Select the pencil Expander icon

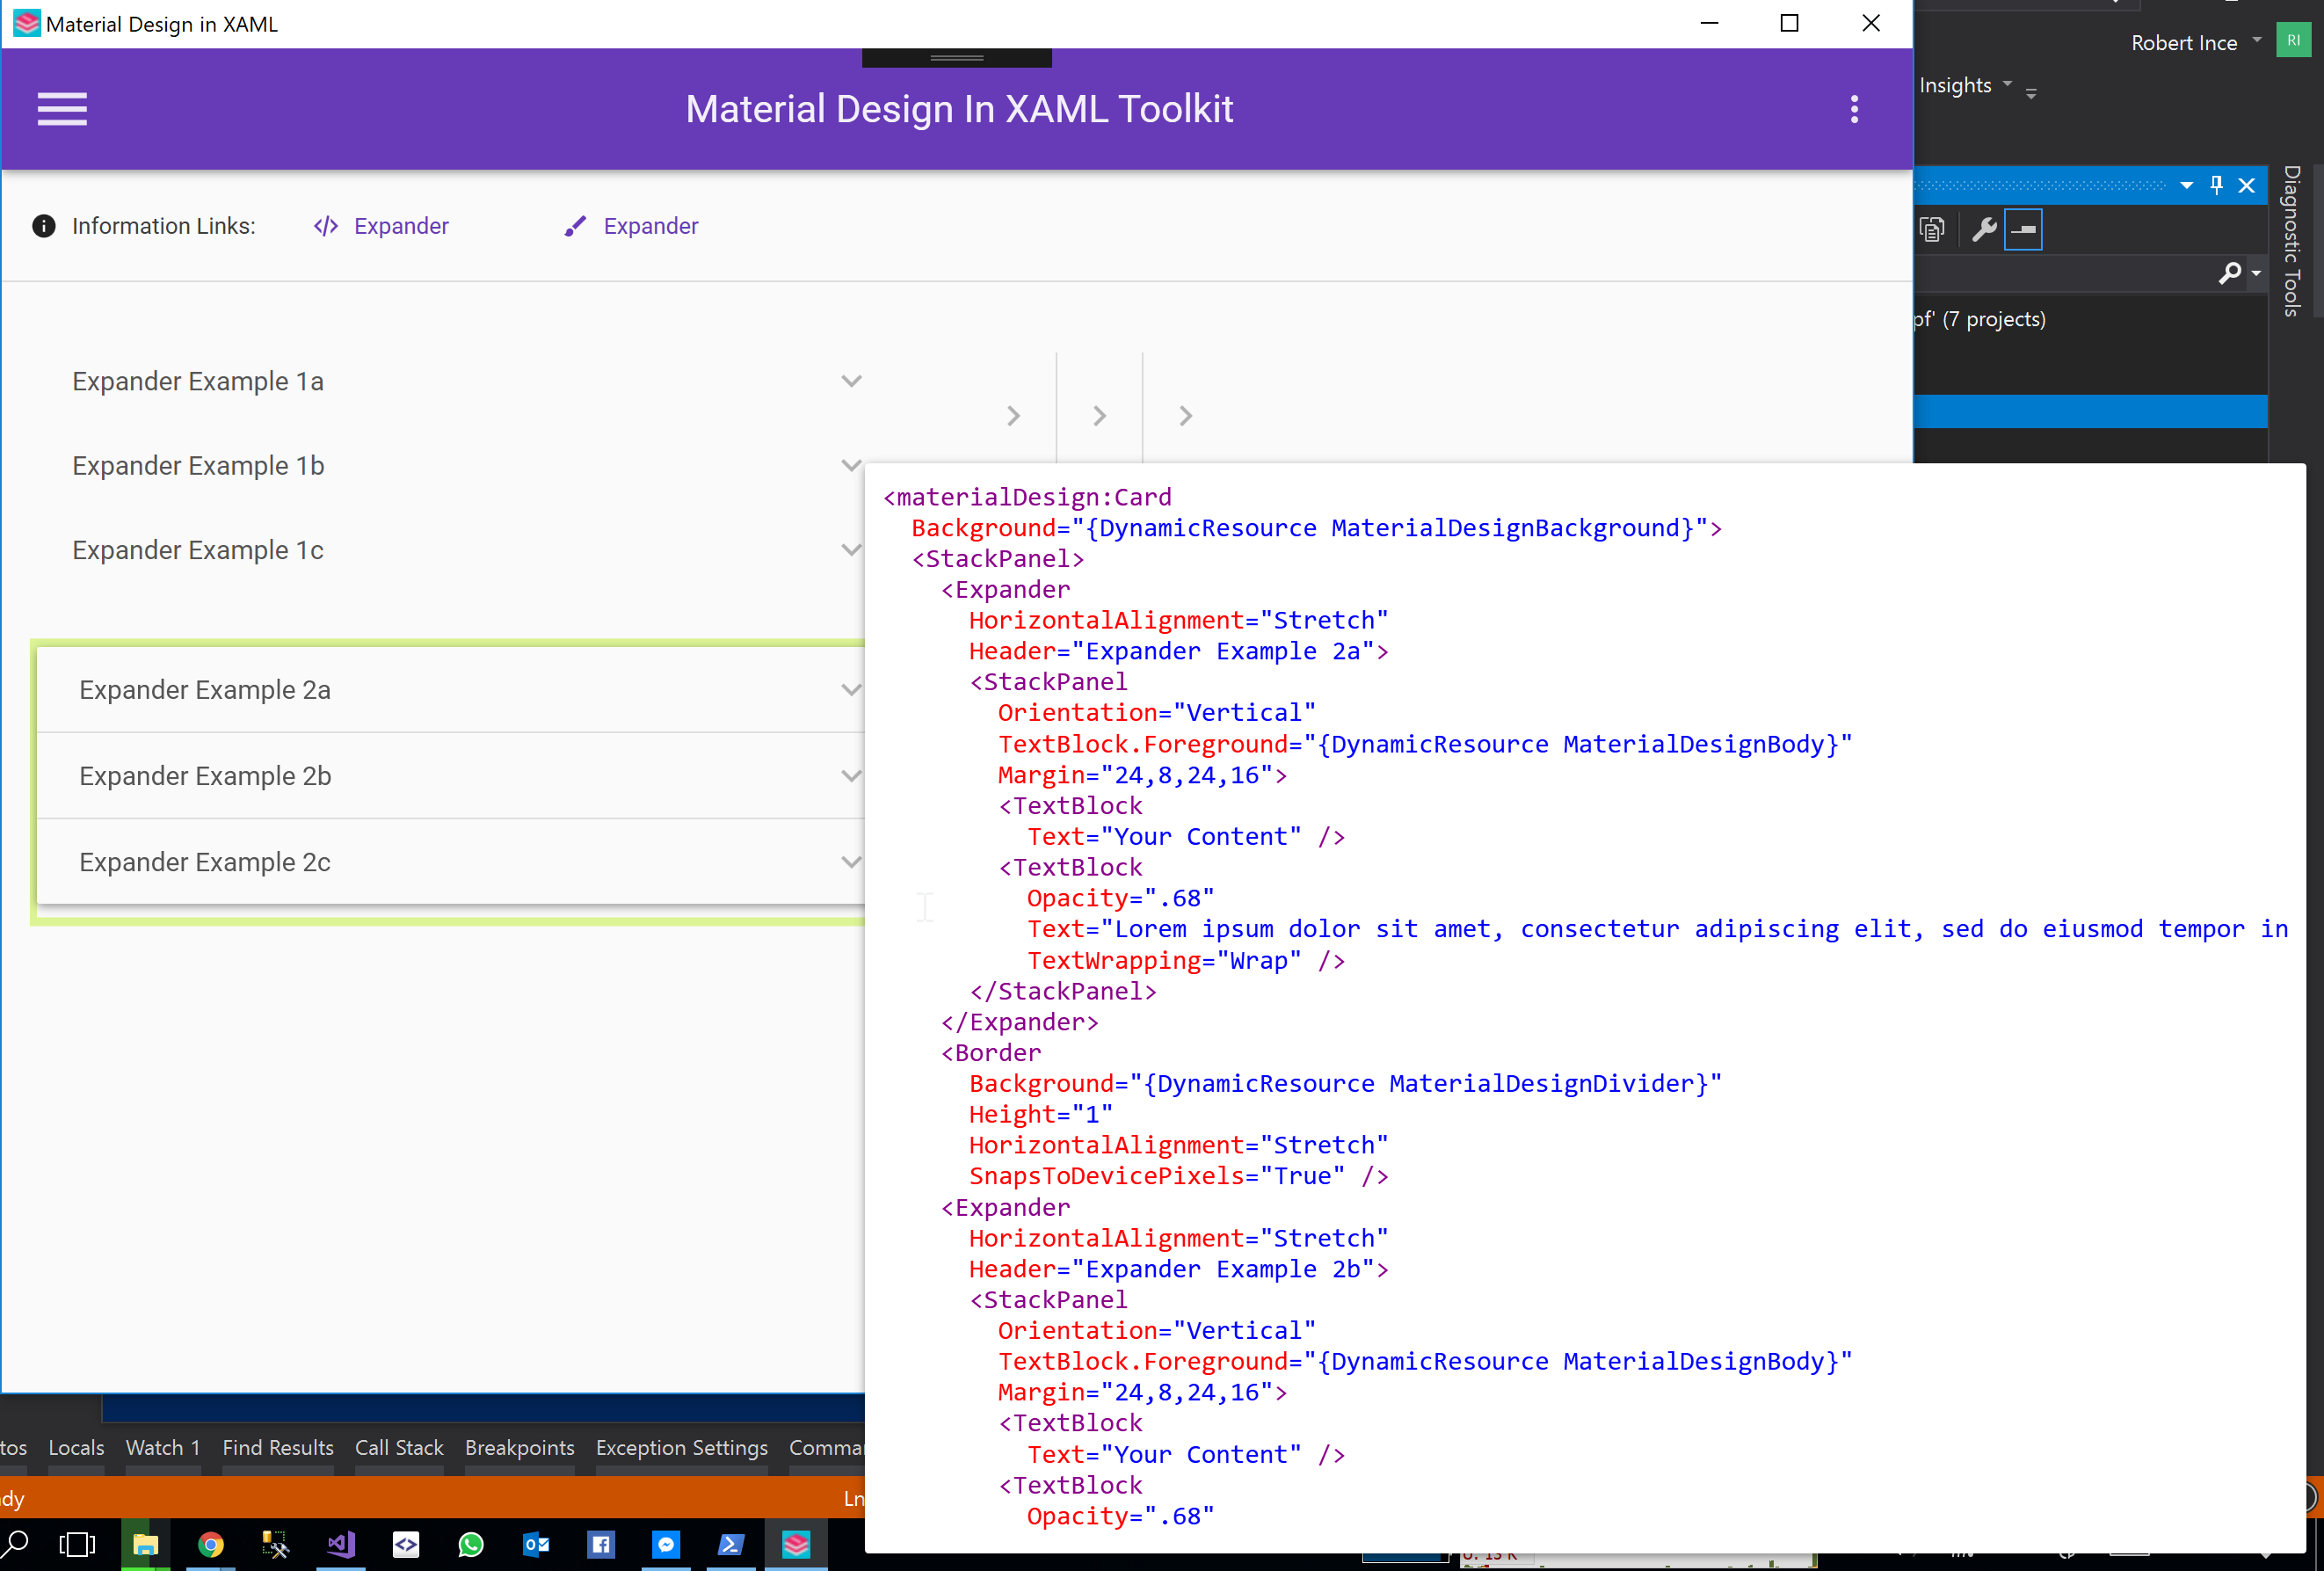point(575,225)
